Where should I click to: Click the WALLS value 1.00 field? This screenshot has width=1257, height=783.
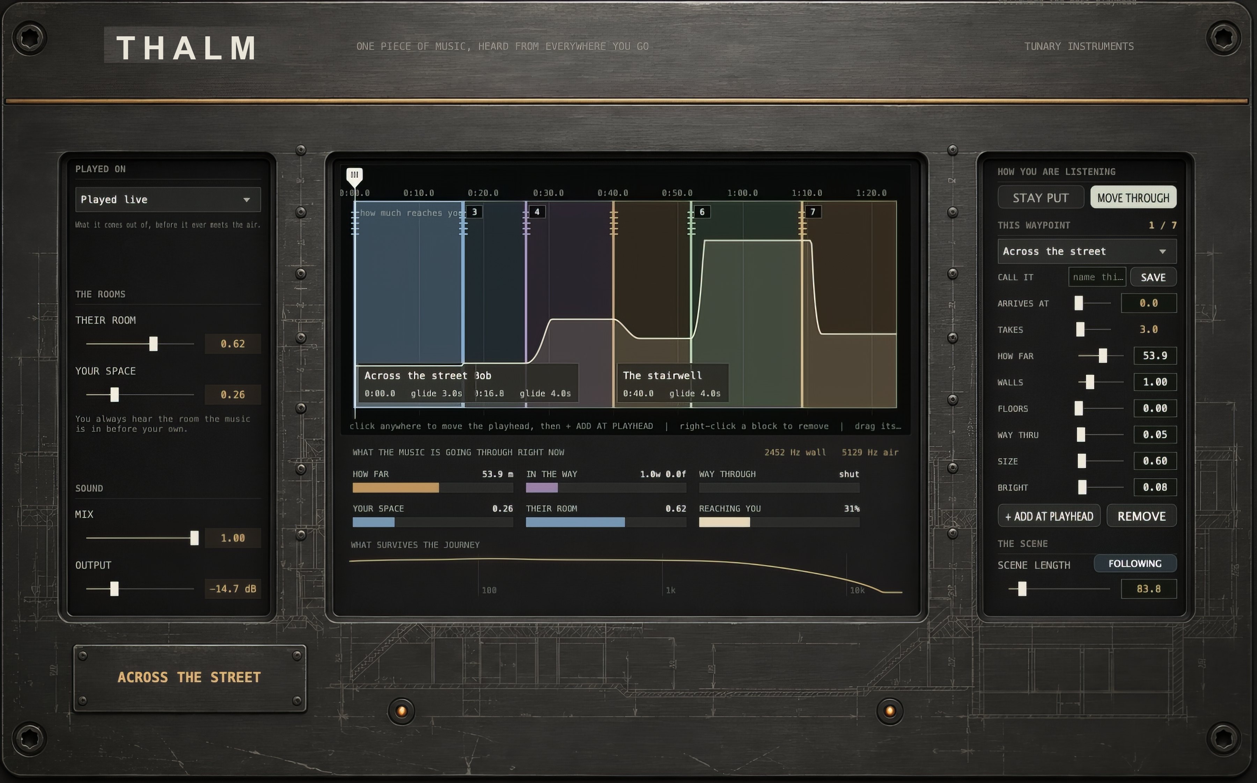(x=1154, y=382)
